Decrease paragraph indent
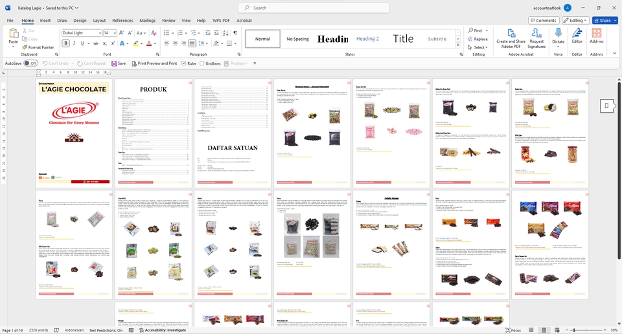Viewport: 622px width, 334px height. (207, 33)
